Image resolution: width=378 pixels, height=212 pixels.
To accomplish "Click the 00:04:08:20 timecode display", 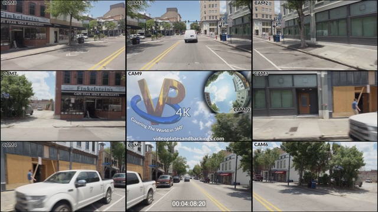I will click(189, 204).
